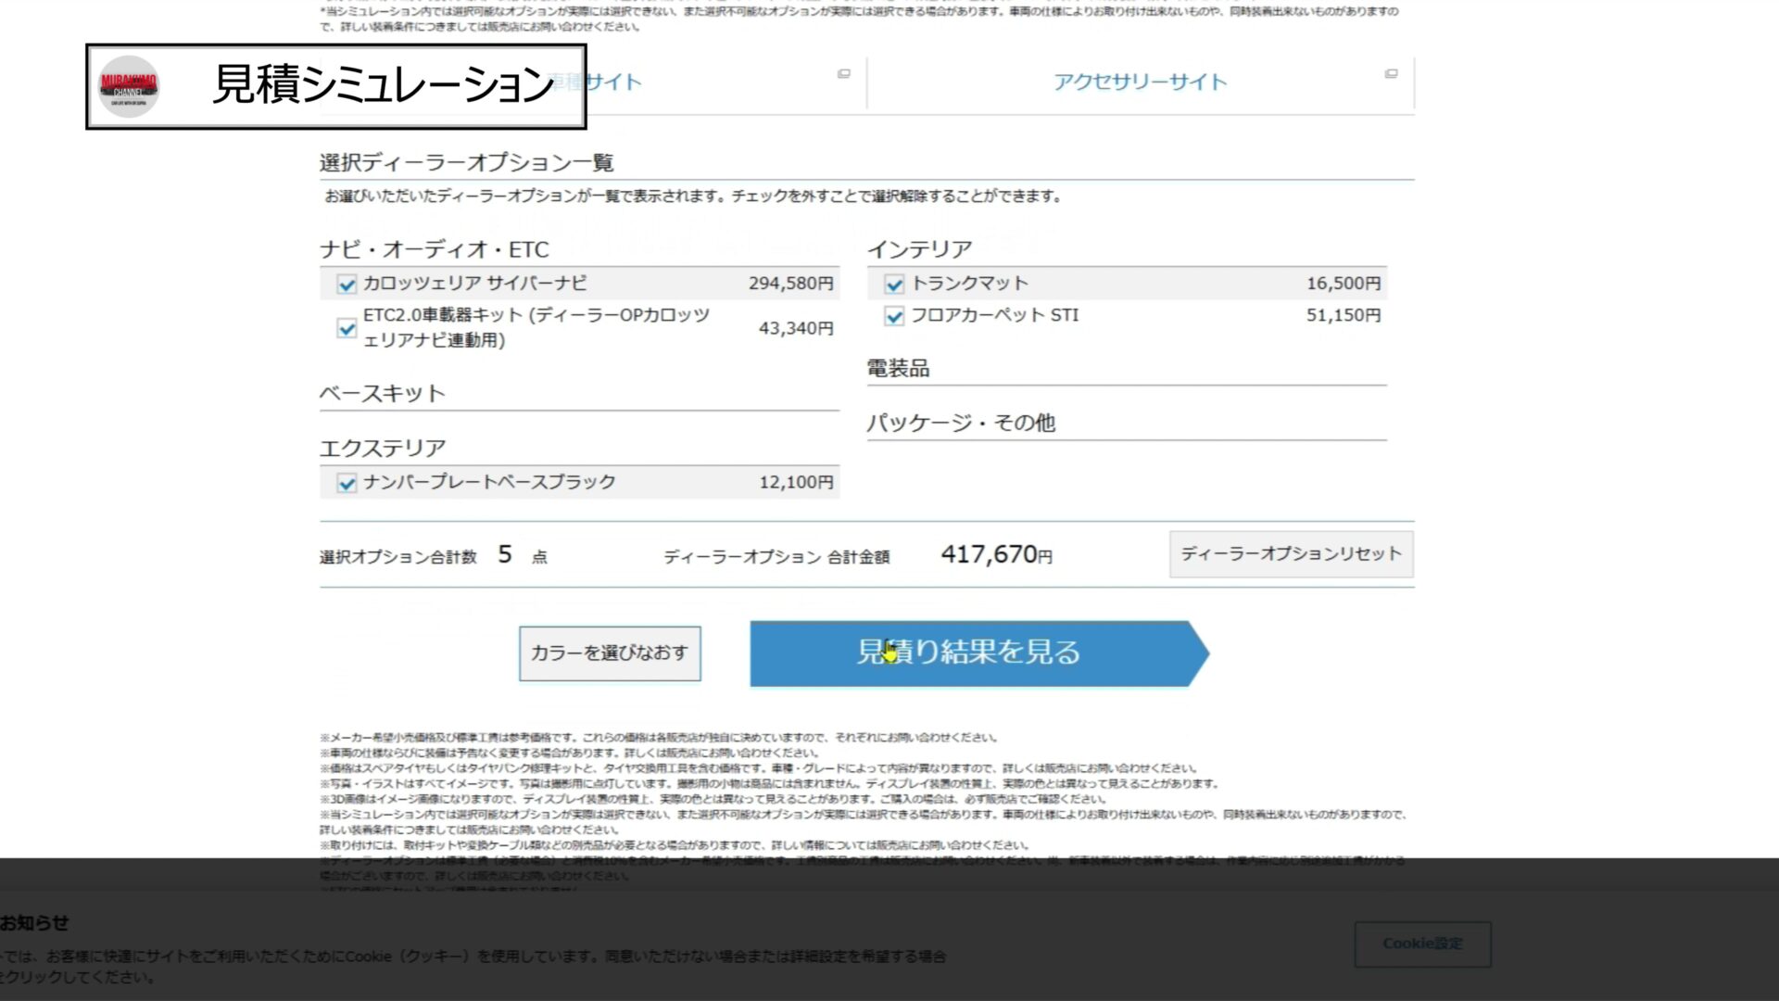Click カラーを選びなおす button

tap(610, 653)
